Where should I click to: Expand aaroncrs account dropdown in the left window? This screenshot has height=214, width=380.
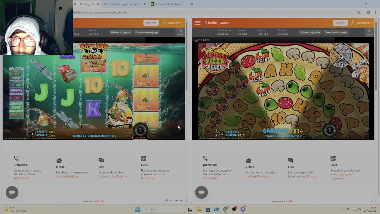tap(172, 23)
